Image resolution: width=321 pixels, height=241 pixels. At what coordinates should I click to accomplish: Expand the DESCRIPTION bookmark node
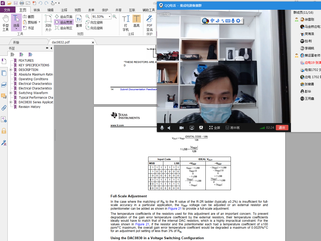click(11, 70)
